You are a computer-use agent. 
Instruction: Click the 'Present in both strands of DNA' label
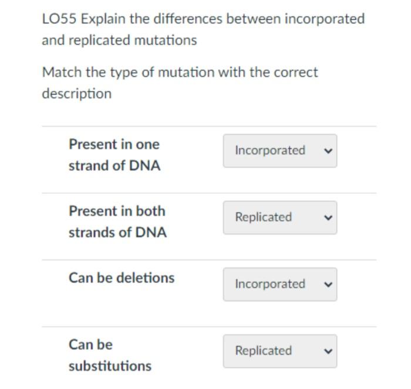click(117, 221)
